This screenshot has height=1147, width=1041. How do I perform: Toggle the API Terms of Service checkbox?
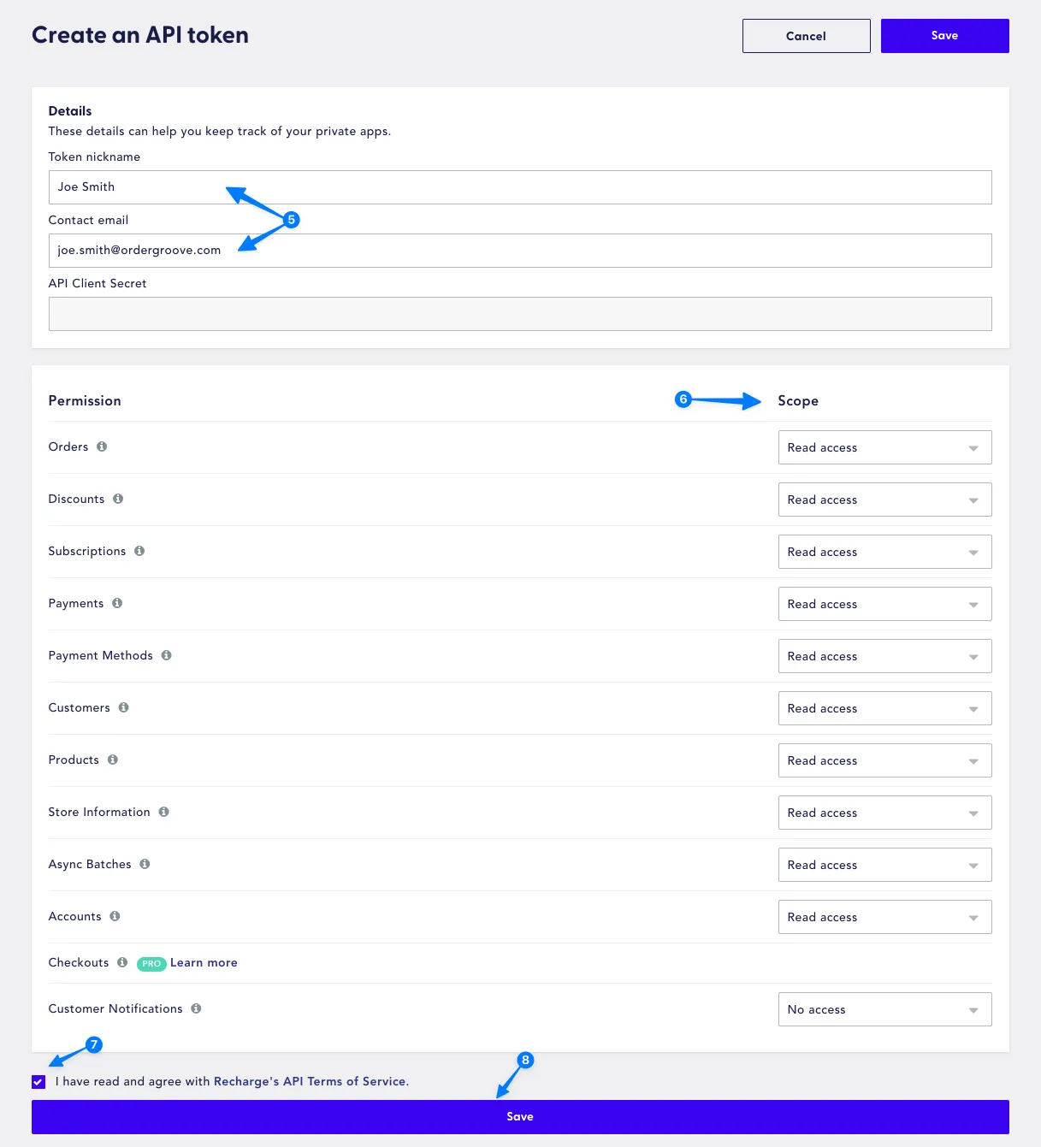38,1082
